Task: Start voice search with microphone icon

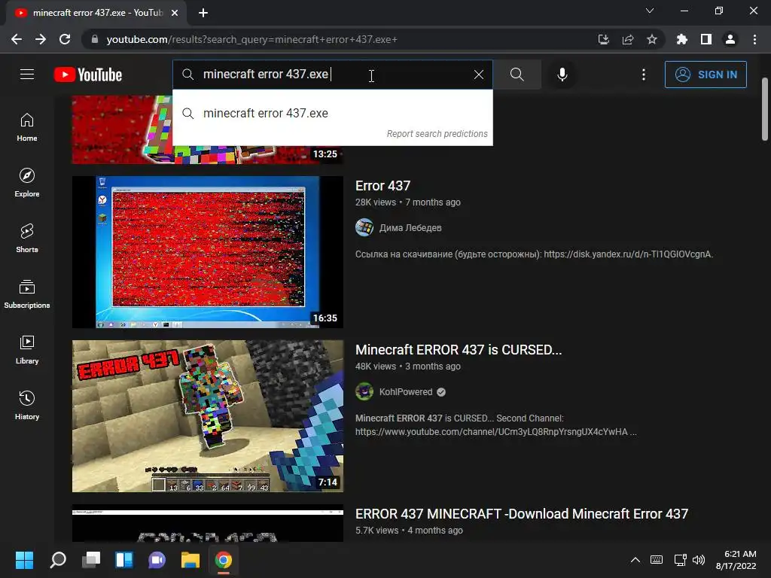Action: (x=562, y=75)
